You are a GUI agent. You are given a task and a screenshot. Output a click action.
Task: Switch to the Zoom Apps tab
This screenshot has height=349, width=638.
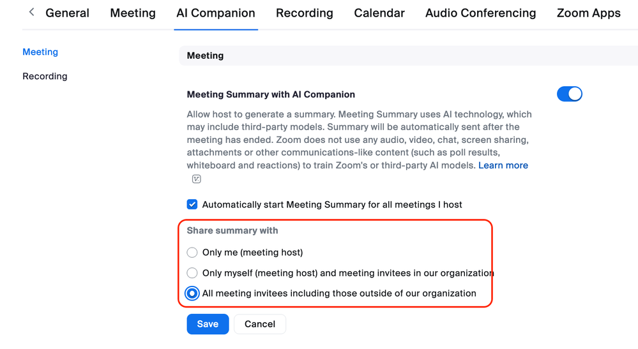588,13
